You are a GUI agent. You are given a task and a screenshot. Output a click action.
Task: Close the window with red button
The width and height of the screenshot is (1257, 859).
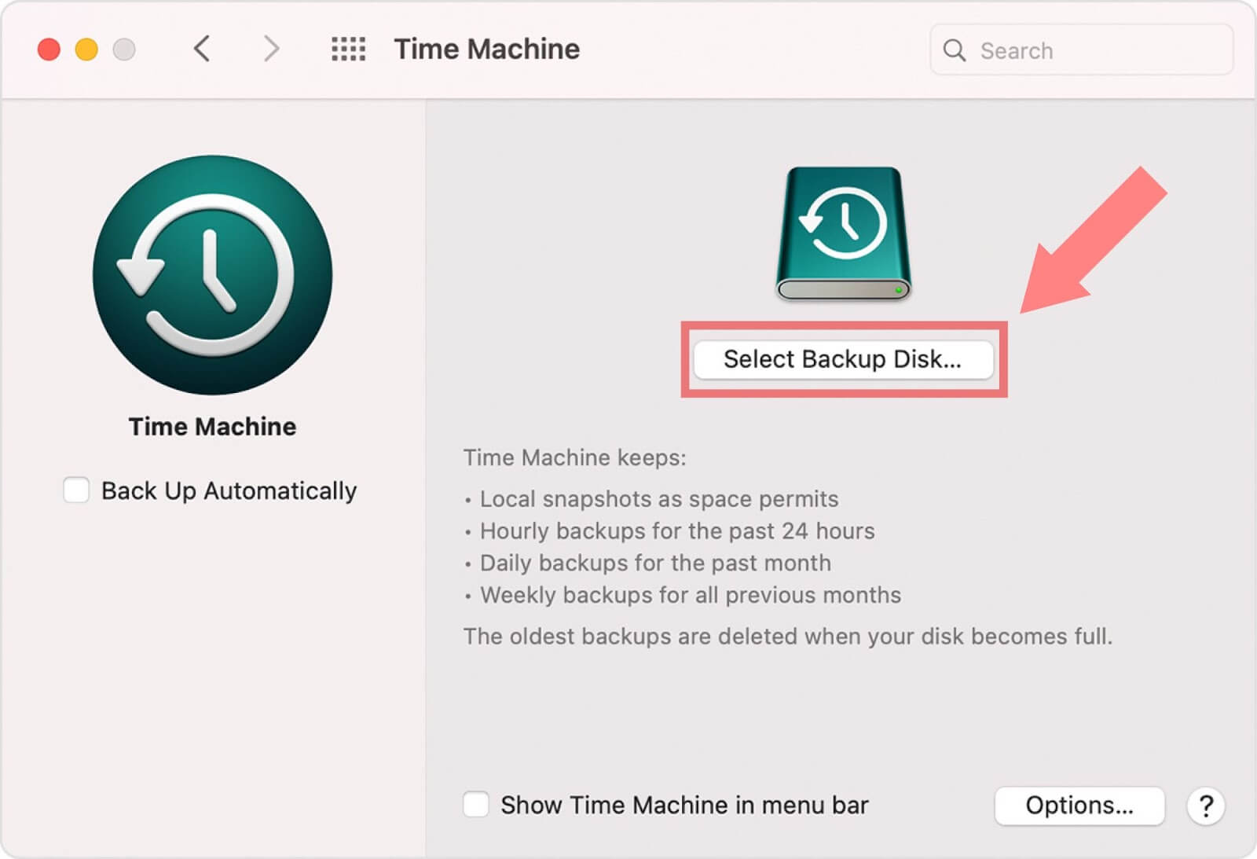49,50
